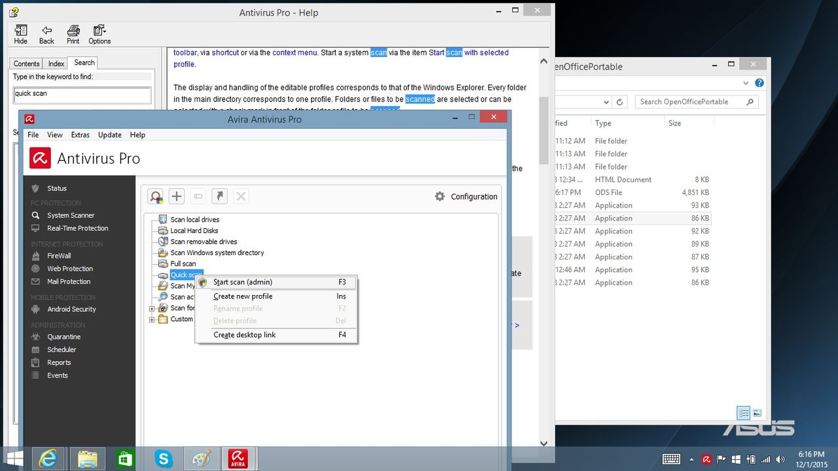Open Web Protection in the sidebar

pyautogui.click(x=70, y=269)
